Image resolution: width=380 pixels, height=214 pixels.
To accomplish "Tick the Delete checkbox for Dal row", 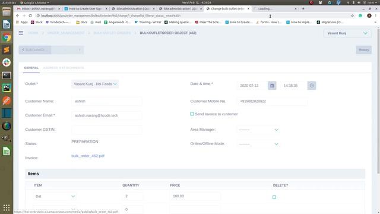I will (x=274, y=197).
